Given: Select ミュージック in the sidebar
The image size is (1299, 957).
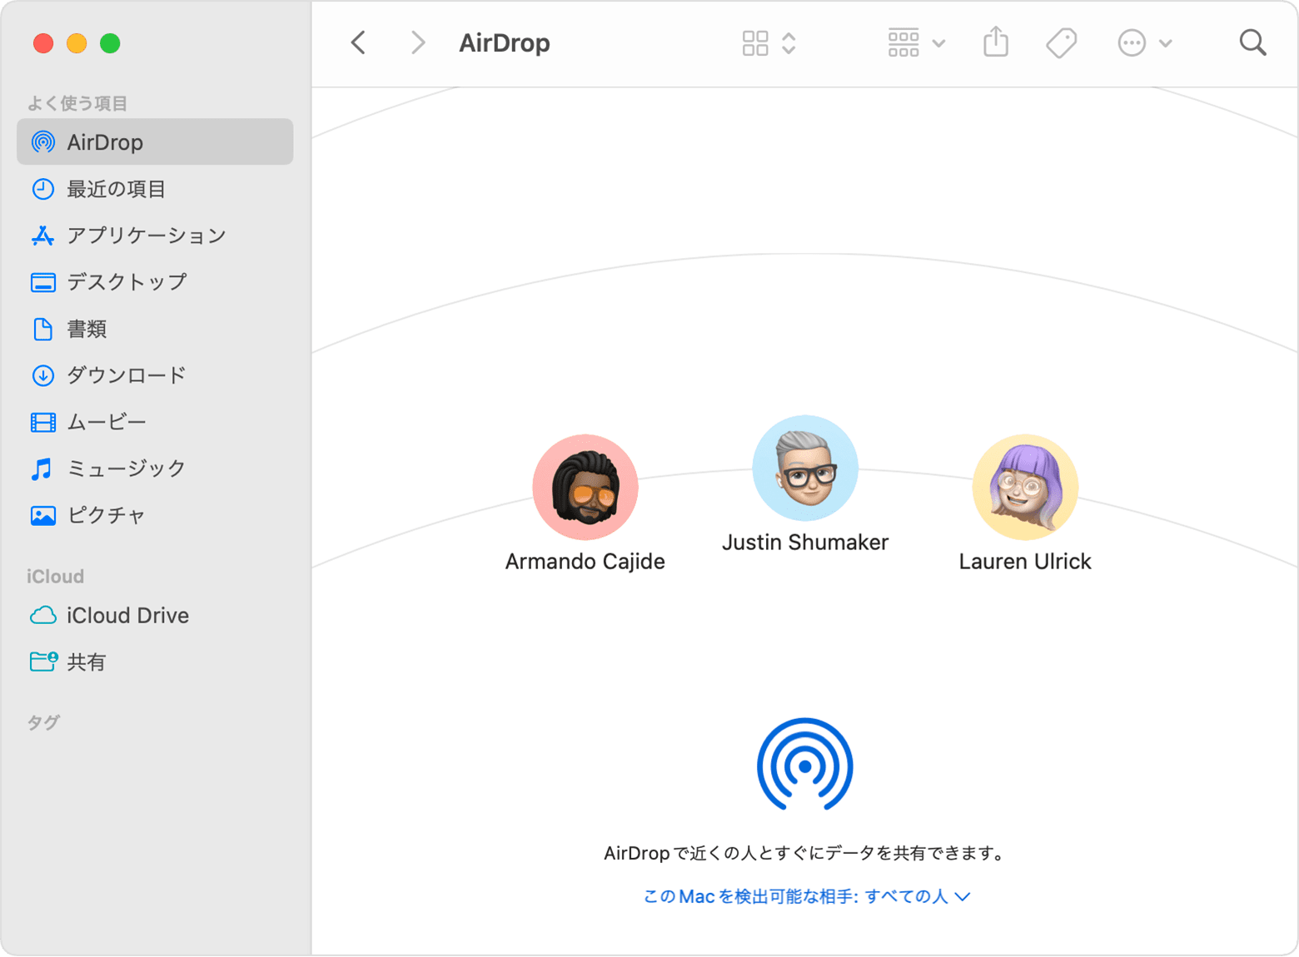Looking at the screenshot, I should (126, 469).
